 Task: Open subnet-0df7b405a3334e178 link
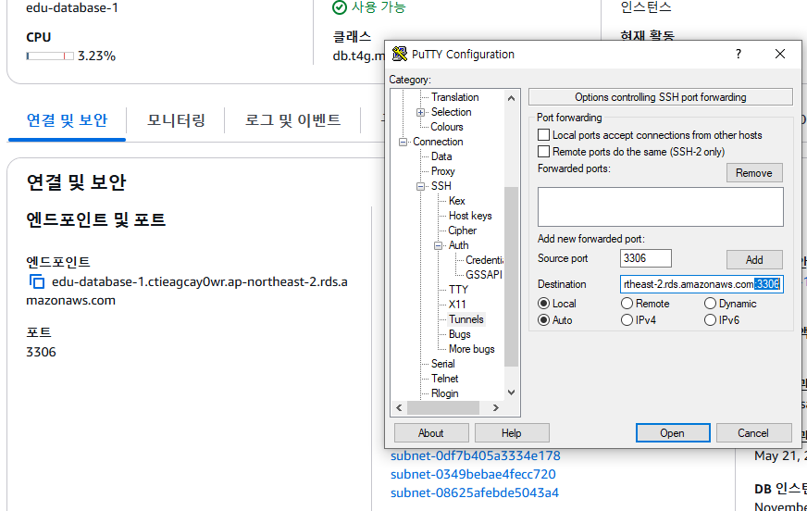pyautogui.click(x=475, y=455)
